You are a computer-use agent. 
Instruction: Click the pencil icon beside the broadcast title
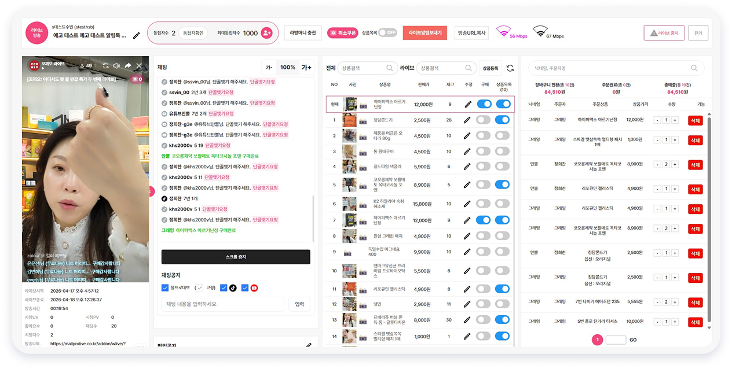[137, 35]
